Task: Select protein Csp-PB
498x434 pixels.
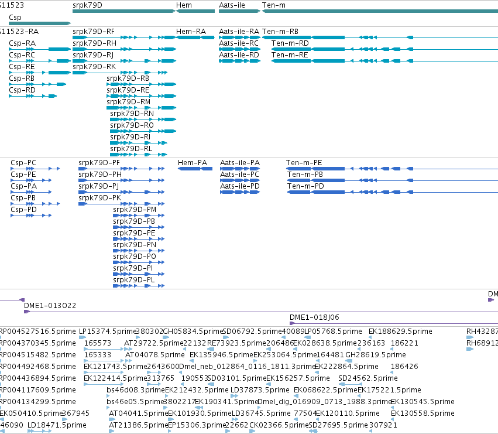Action: [x=35, y=204]
